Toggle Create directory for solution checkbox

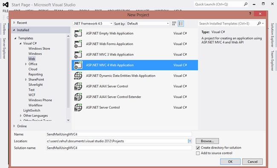[x=198, y=148]
